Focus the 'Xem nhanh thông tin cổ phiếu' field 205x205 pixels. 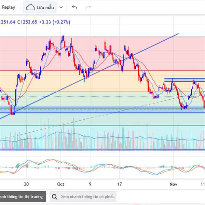87,197
